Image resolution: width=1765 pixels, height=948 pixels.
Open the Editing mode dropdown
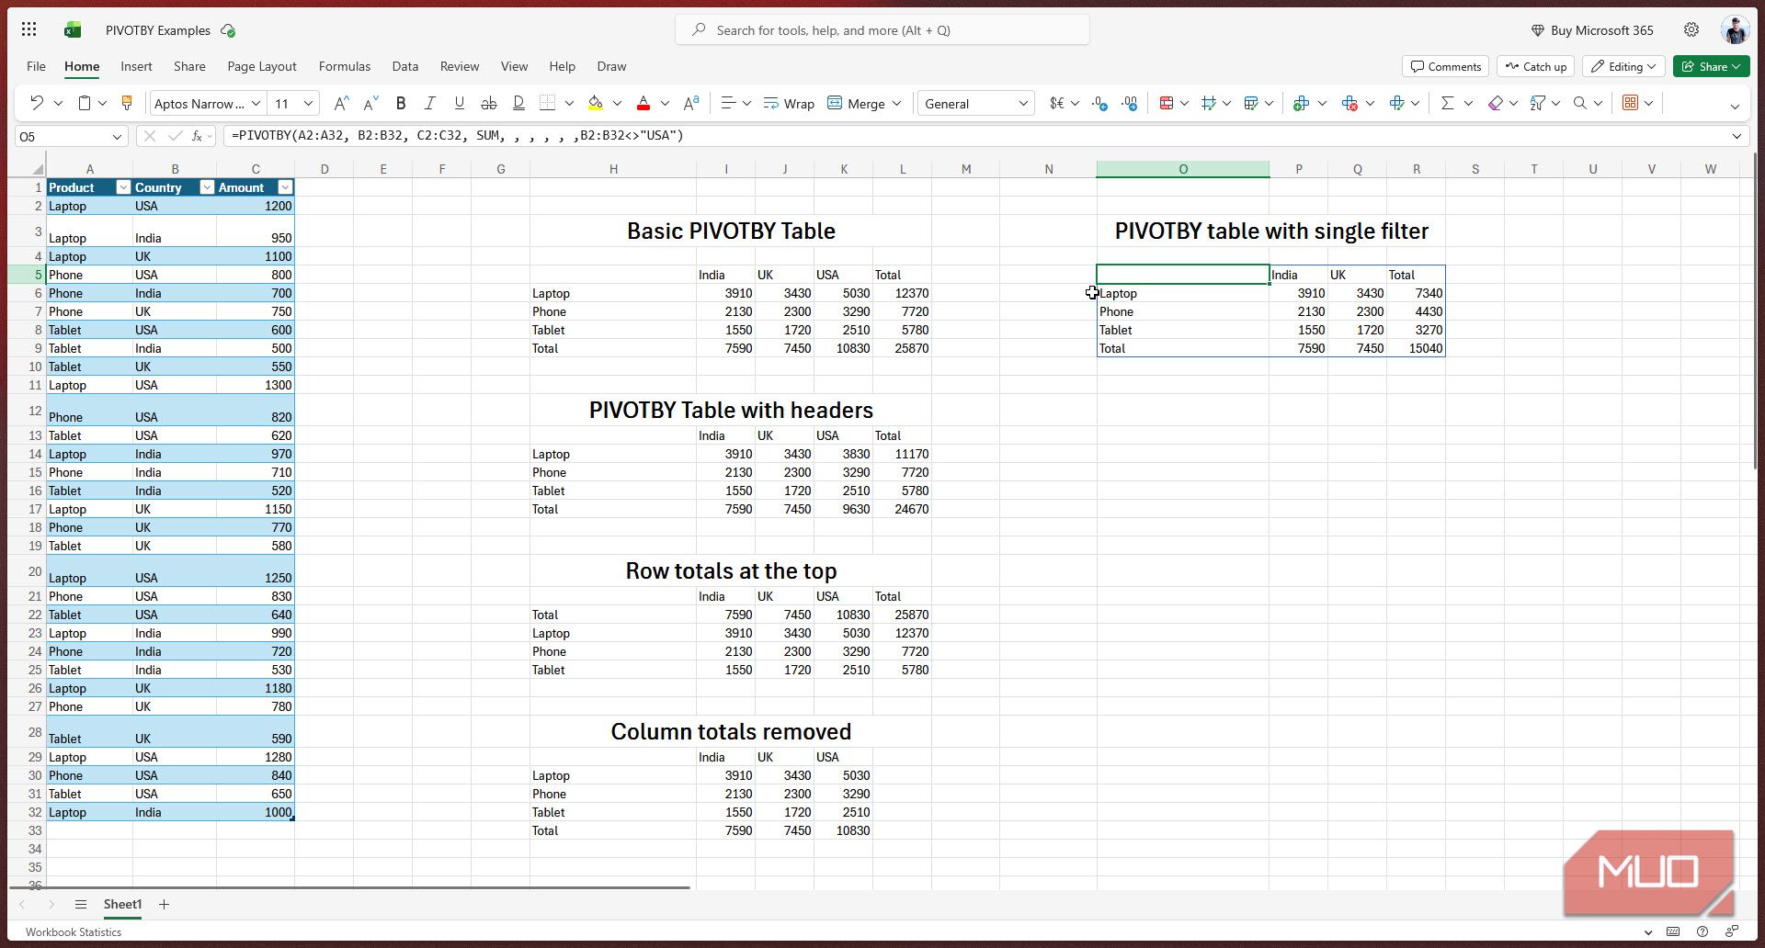coord(1623,66)
